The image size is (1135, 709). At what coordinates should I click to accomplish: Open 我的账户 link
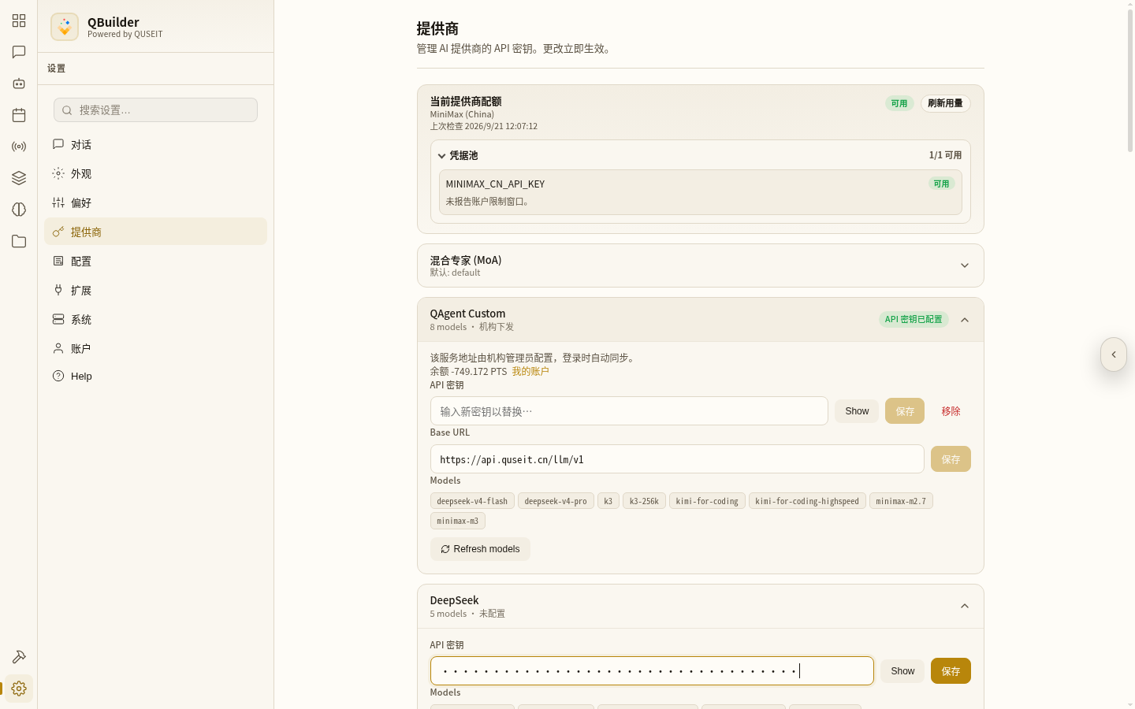(530, 371)
